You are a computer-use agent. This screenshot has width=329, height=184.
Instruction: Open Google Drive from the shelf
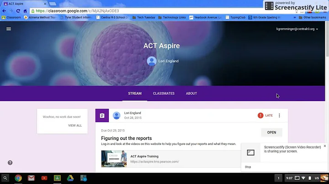click(70, 178)
